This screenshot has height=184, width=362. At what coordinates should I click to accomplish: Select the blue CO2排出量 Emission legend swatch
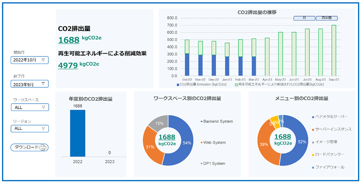177,85
